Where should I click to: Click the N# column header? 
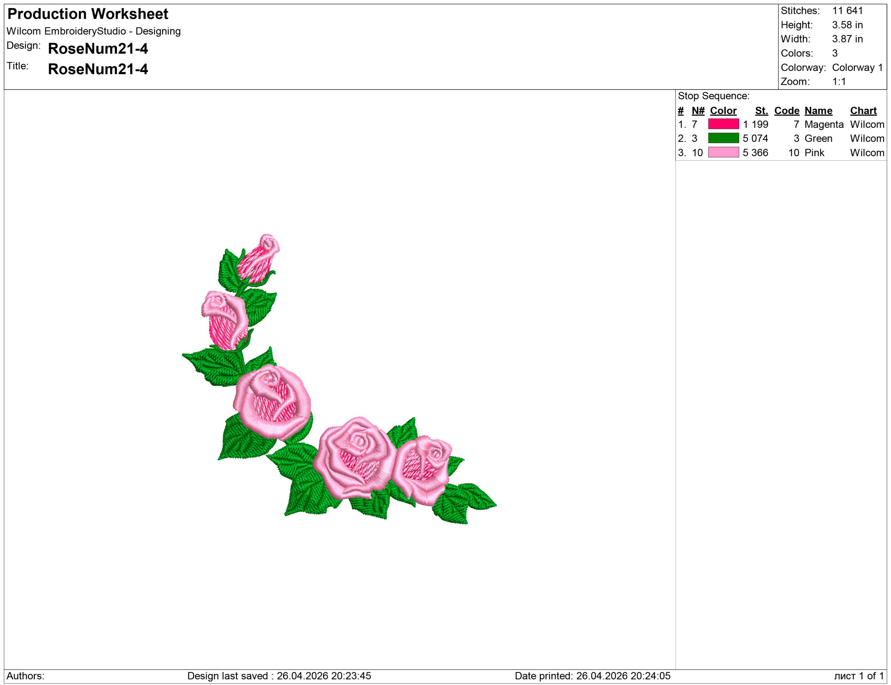[698, 111]
